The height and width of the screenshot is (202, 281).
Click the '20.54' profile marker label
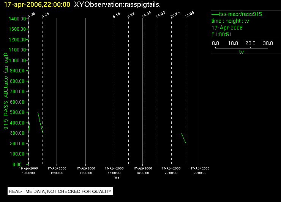click(x=175, y=15)
